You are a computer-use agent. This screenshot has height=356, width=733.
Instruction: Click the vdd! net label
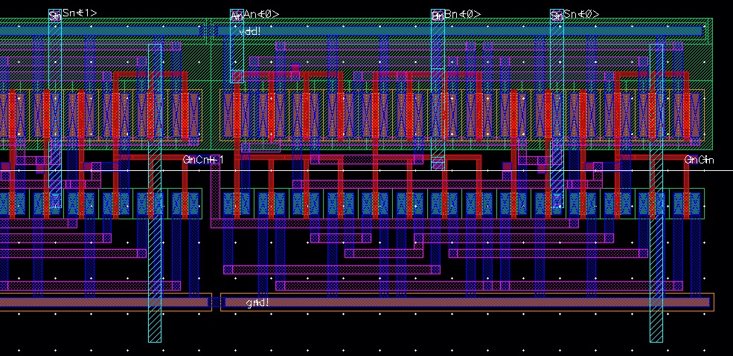coord(250,32)
